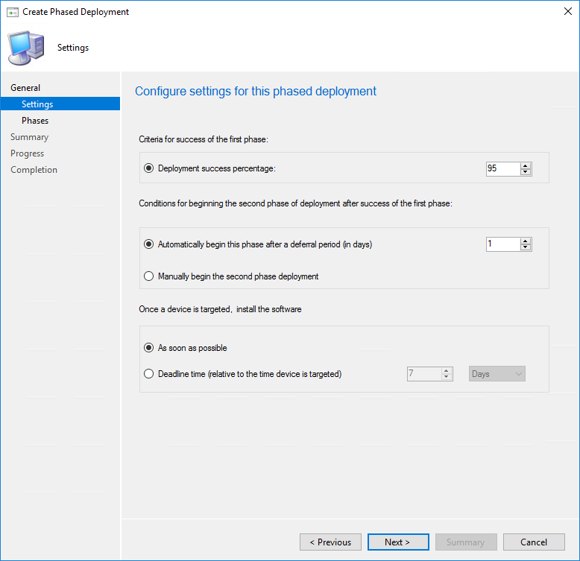Click the Create Phased Deployment title bar icon
Screen dimensions: 580x561
13,12
